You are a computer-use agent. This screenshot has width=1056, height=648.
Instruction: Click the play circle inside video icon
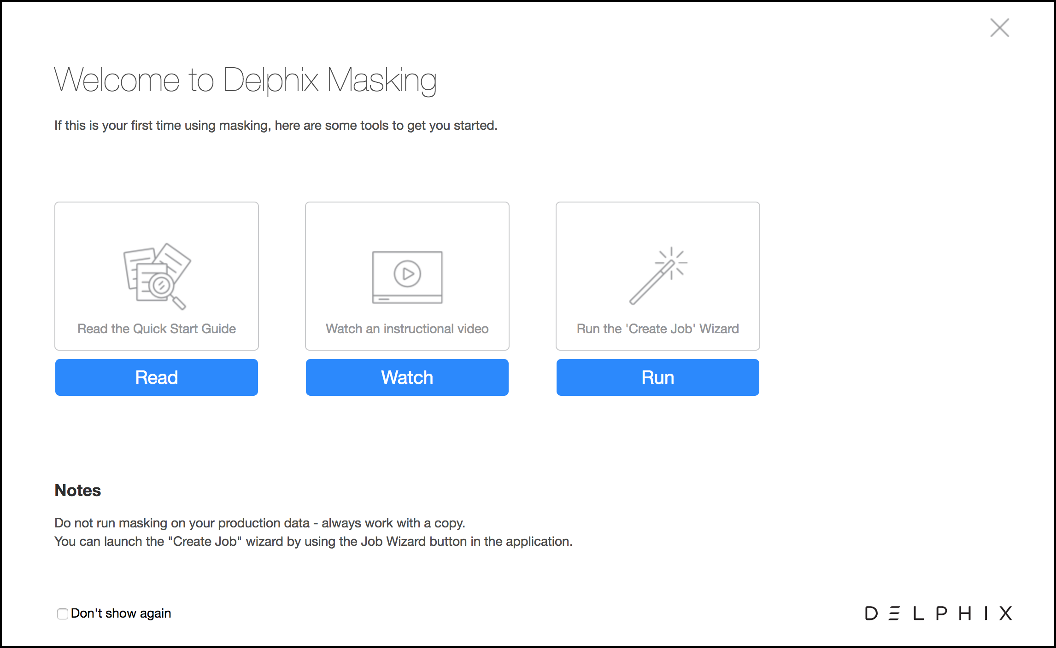coord(407,274)
